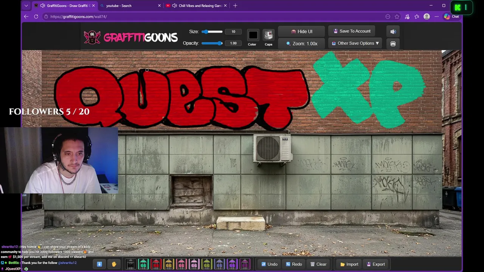Mute the Chill Vibes tab audio

point(174,6)
